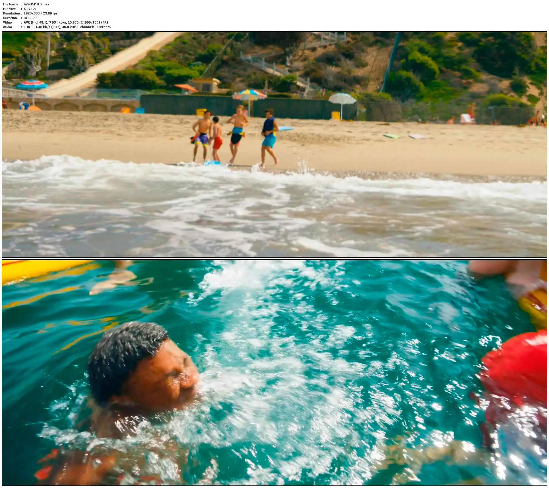Click the file name SYSUMM18.mkv text
The image size is (549, 488).
[36, 4]
